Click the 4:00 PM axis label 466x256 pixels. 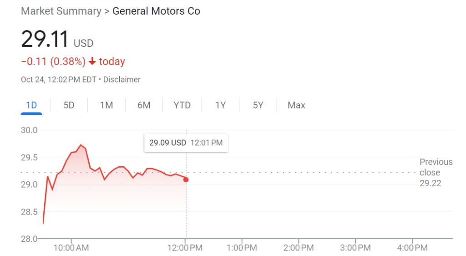412,248
